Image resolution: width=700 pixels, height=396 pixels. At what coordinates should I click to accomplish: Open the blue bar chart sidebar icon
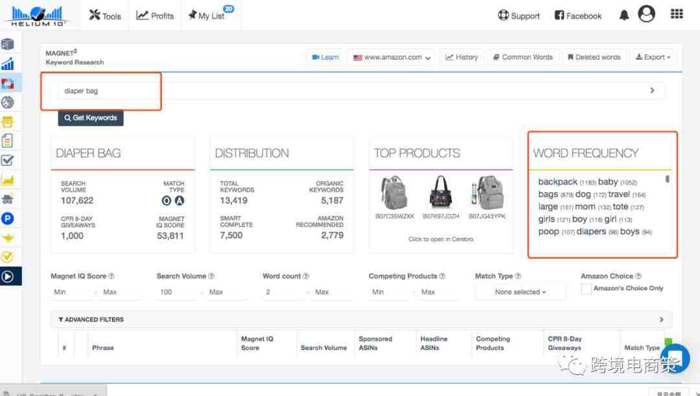tap(8, 64)
